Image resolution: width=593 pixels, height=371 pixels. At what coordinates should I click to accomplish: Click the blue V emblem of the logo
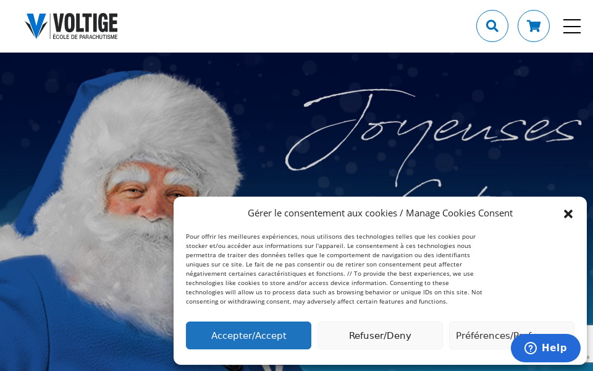[x=36, y=26]
